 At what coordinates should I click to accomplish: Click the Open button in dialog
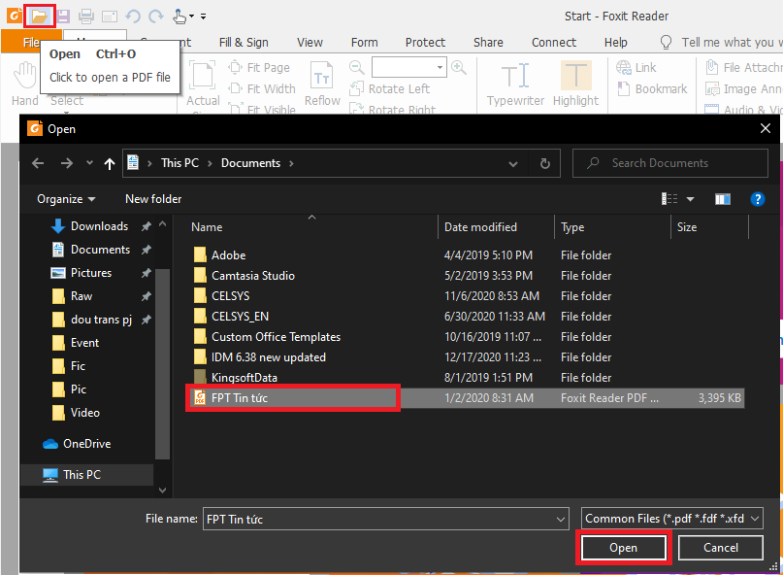point(623,548)
